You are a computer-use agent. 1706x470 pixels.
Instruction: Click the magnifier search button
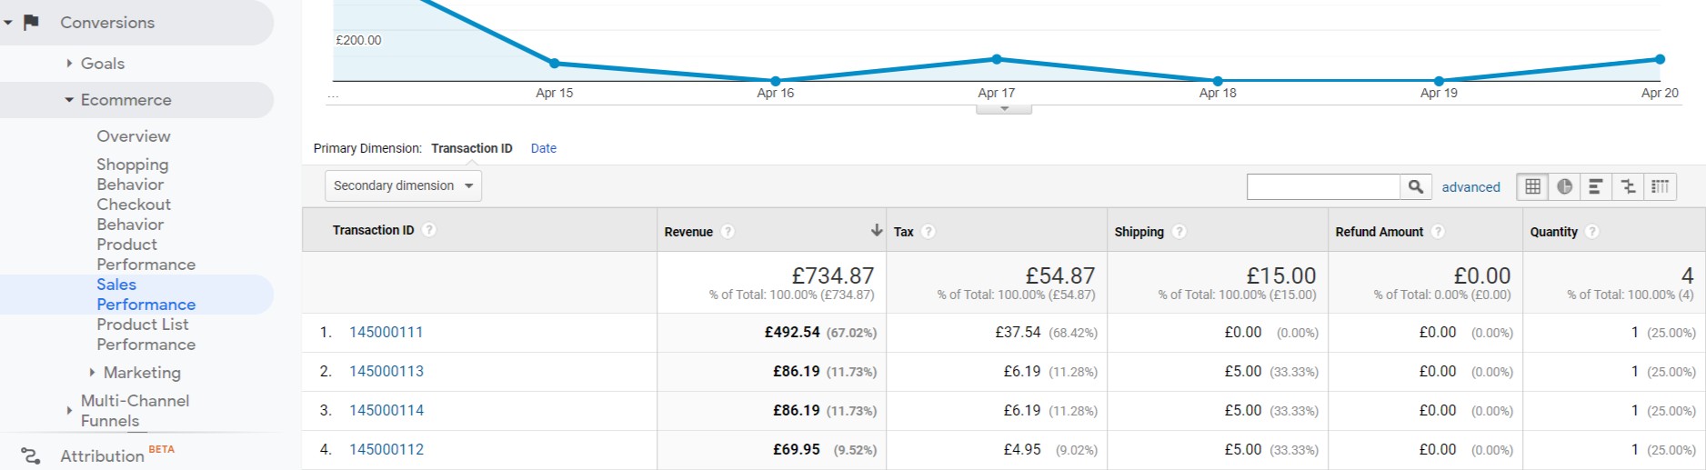click(1415, 186)
